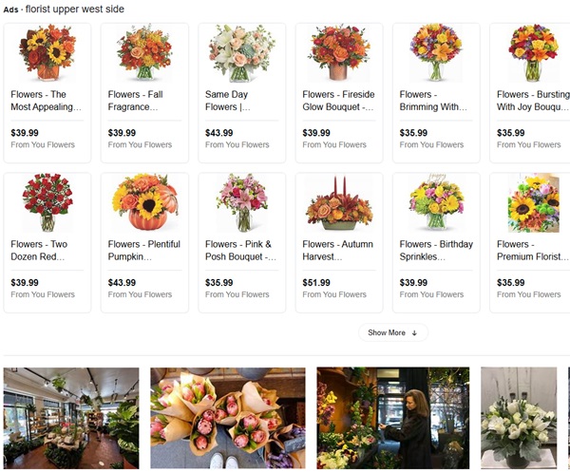Image resolution: width=570 pixels, height=472 pixels.
Task: Open Flowers - Fireside Glow Bouquet link
Action: (338, 101)
